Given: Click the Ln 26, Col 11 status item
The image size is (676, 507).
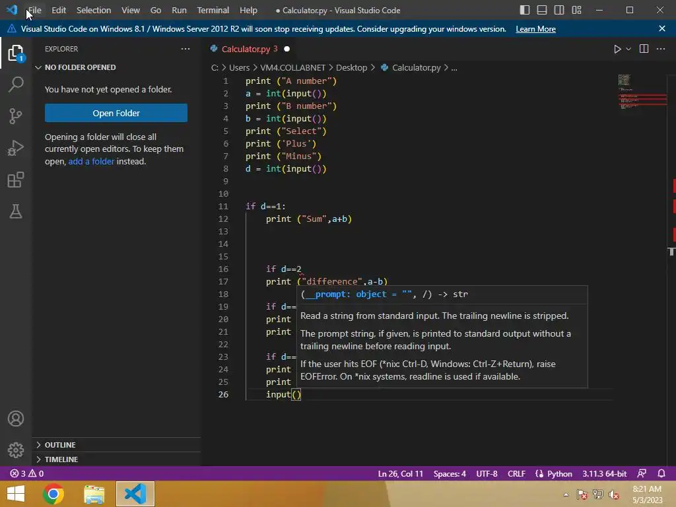Looking at the screenshot, I should [x=401, y=473].
